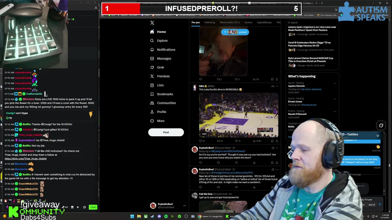Like the NBA Luka Dončić post
Screen dimensions: 392x220
point(237,141)
